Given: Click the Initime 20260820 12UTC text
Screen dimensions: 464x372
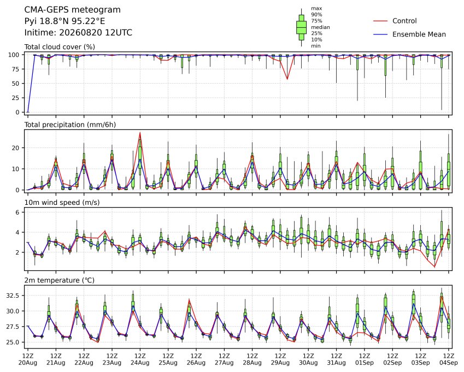Looking at the screenshot, I should [x=78, y=33].
